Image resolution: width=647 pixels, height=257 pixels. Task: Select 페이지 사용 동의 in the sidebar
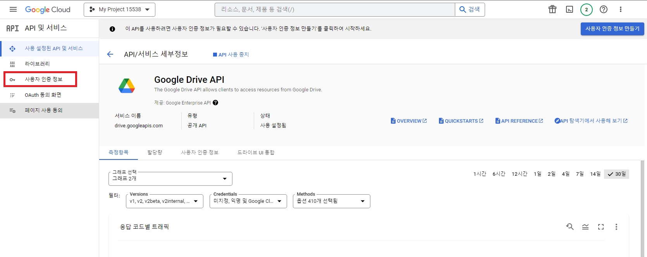pos(50,110)
